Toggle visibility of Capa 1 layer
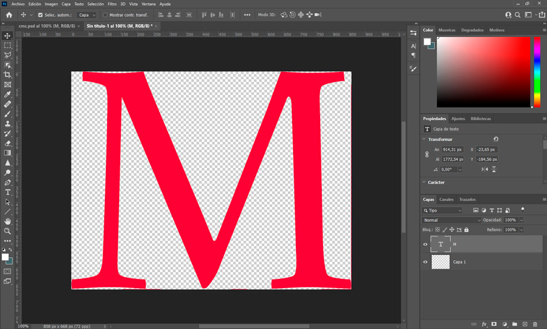Viewport: 547px width, 329px height. click(426, 262)
